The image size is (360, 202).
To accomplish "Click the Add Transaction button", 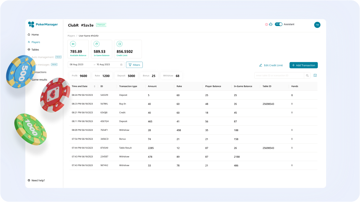I will pyautogui.click(x=303, y=65).
